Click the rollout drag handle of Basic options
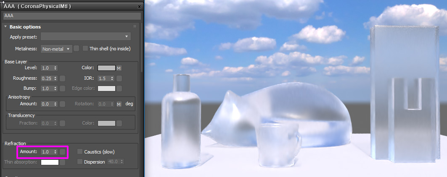This screenshot has height=177, width=447. click(x=135, y=26)
